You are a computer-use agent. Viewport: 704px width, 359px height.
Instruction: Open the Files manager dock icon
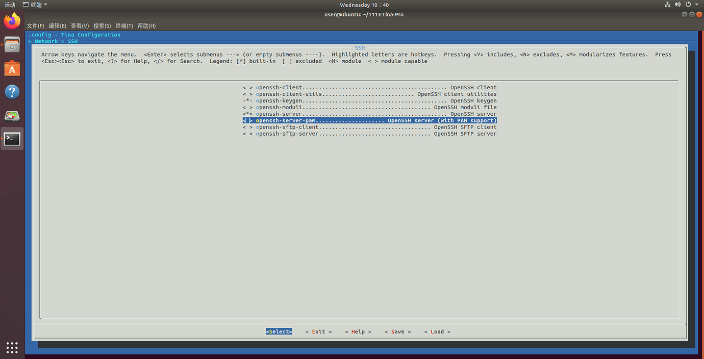pos(12,45)
